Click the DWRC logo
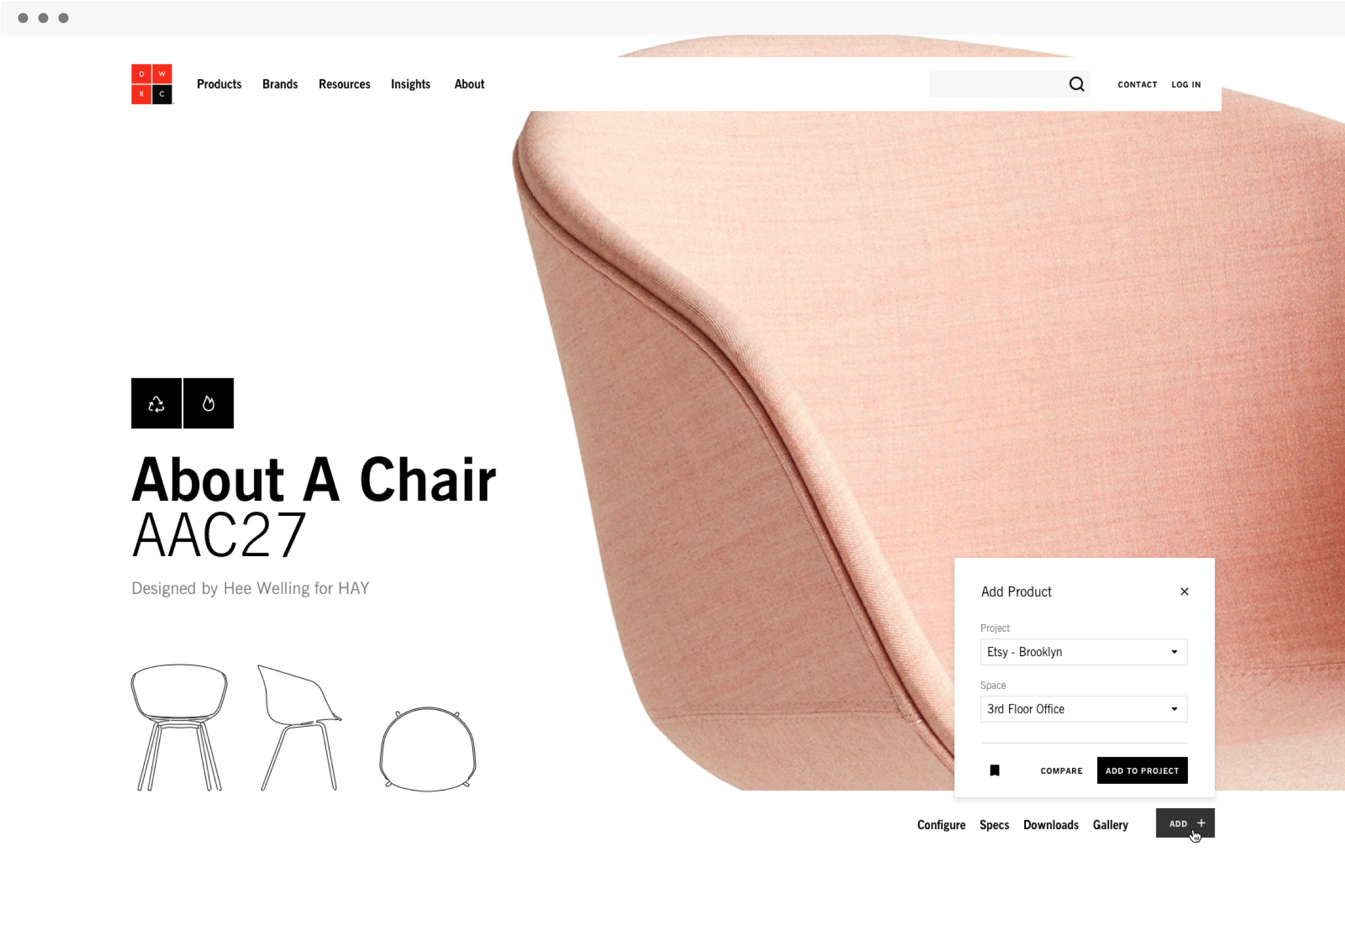The image size is (1345, 934). [152, 84]
